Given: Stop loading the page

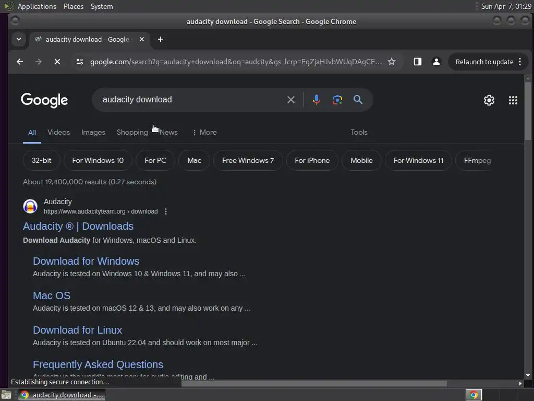Looking at the screenshot, I should (57, 62).
